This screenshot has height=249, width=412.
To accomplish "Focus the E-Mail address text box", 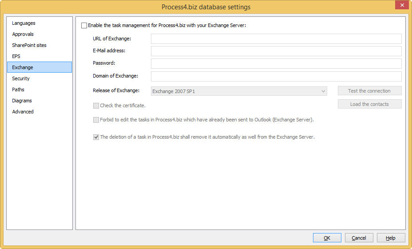I will point(276,51).
